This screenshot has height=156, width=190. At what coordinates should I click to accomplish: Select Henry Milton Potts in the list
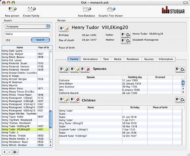coord(25,89)
